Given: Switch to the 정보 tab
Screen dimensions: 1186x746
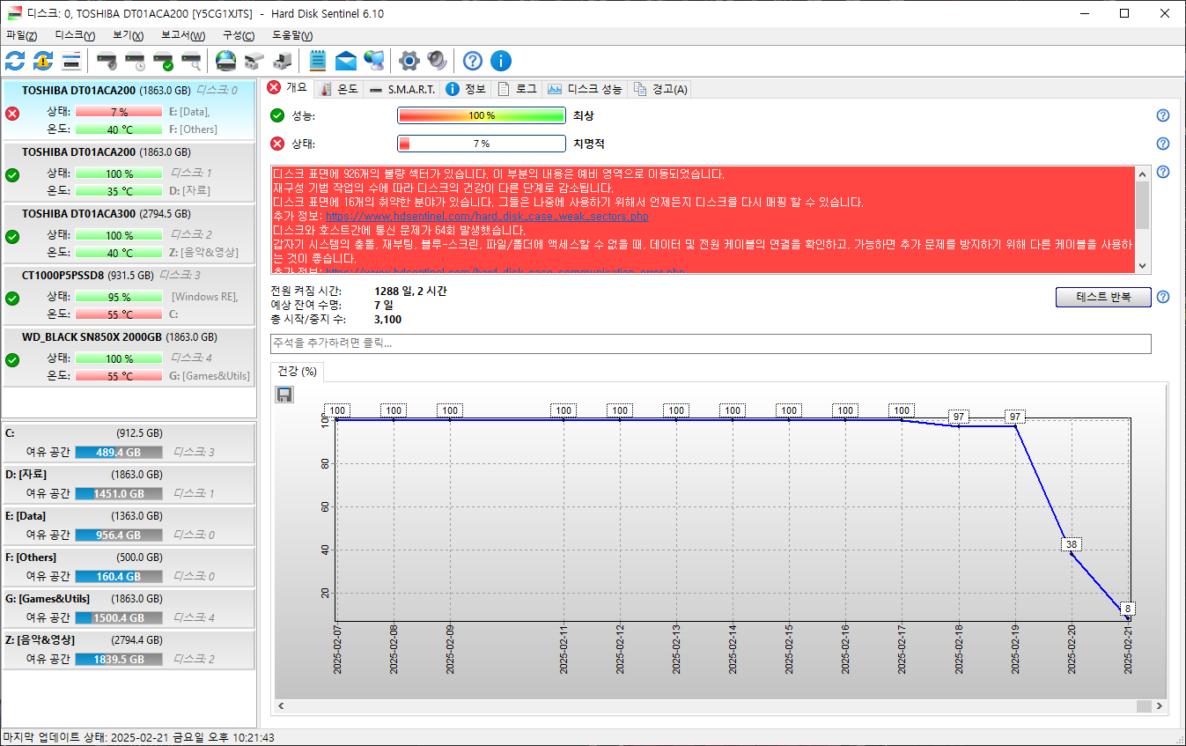Looking at the screenshot, I should click(466, 89).
